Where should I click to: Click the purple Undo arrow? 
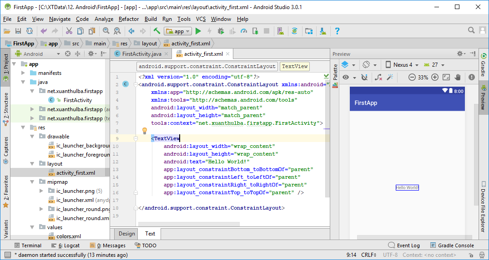(44, 31)
